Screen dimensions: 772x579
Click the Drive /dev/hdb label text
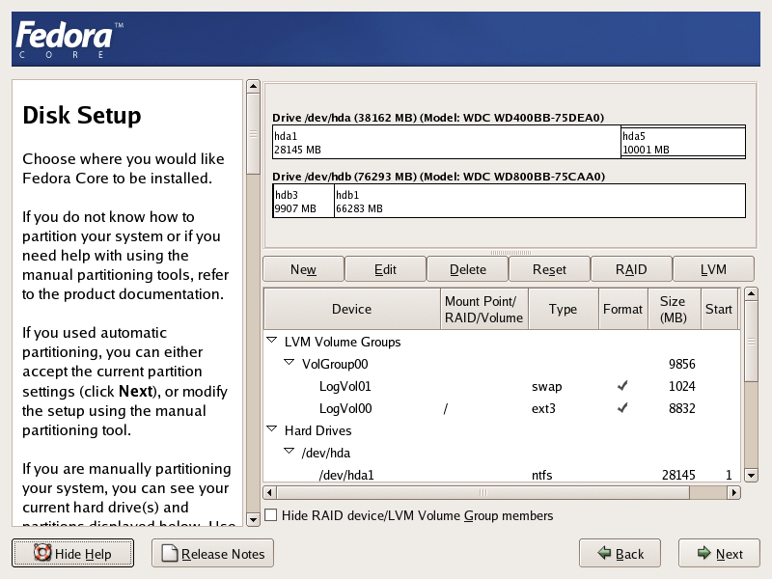(x=439, y=177)
